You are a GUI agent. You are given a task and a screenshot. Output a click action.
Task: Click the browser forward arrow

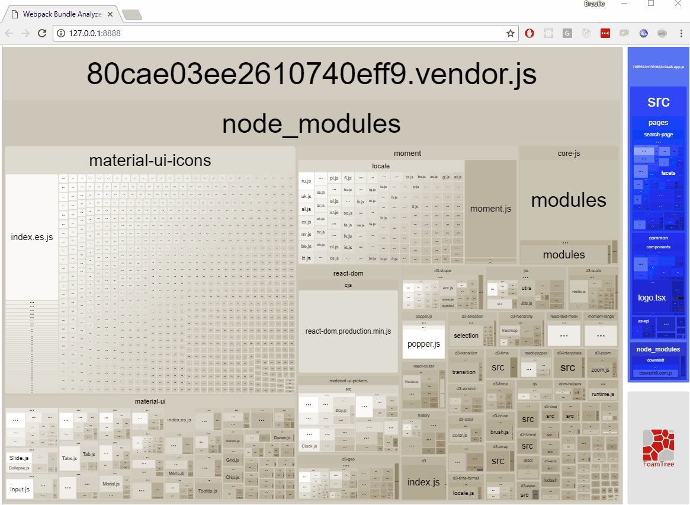tap(25, 33)
